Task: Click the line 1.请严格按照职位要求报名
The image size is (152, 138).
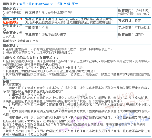Action: 28,94
